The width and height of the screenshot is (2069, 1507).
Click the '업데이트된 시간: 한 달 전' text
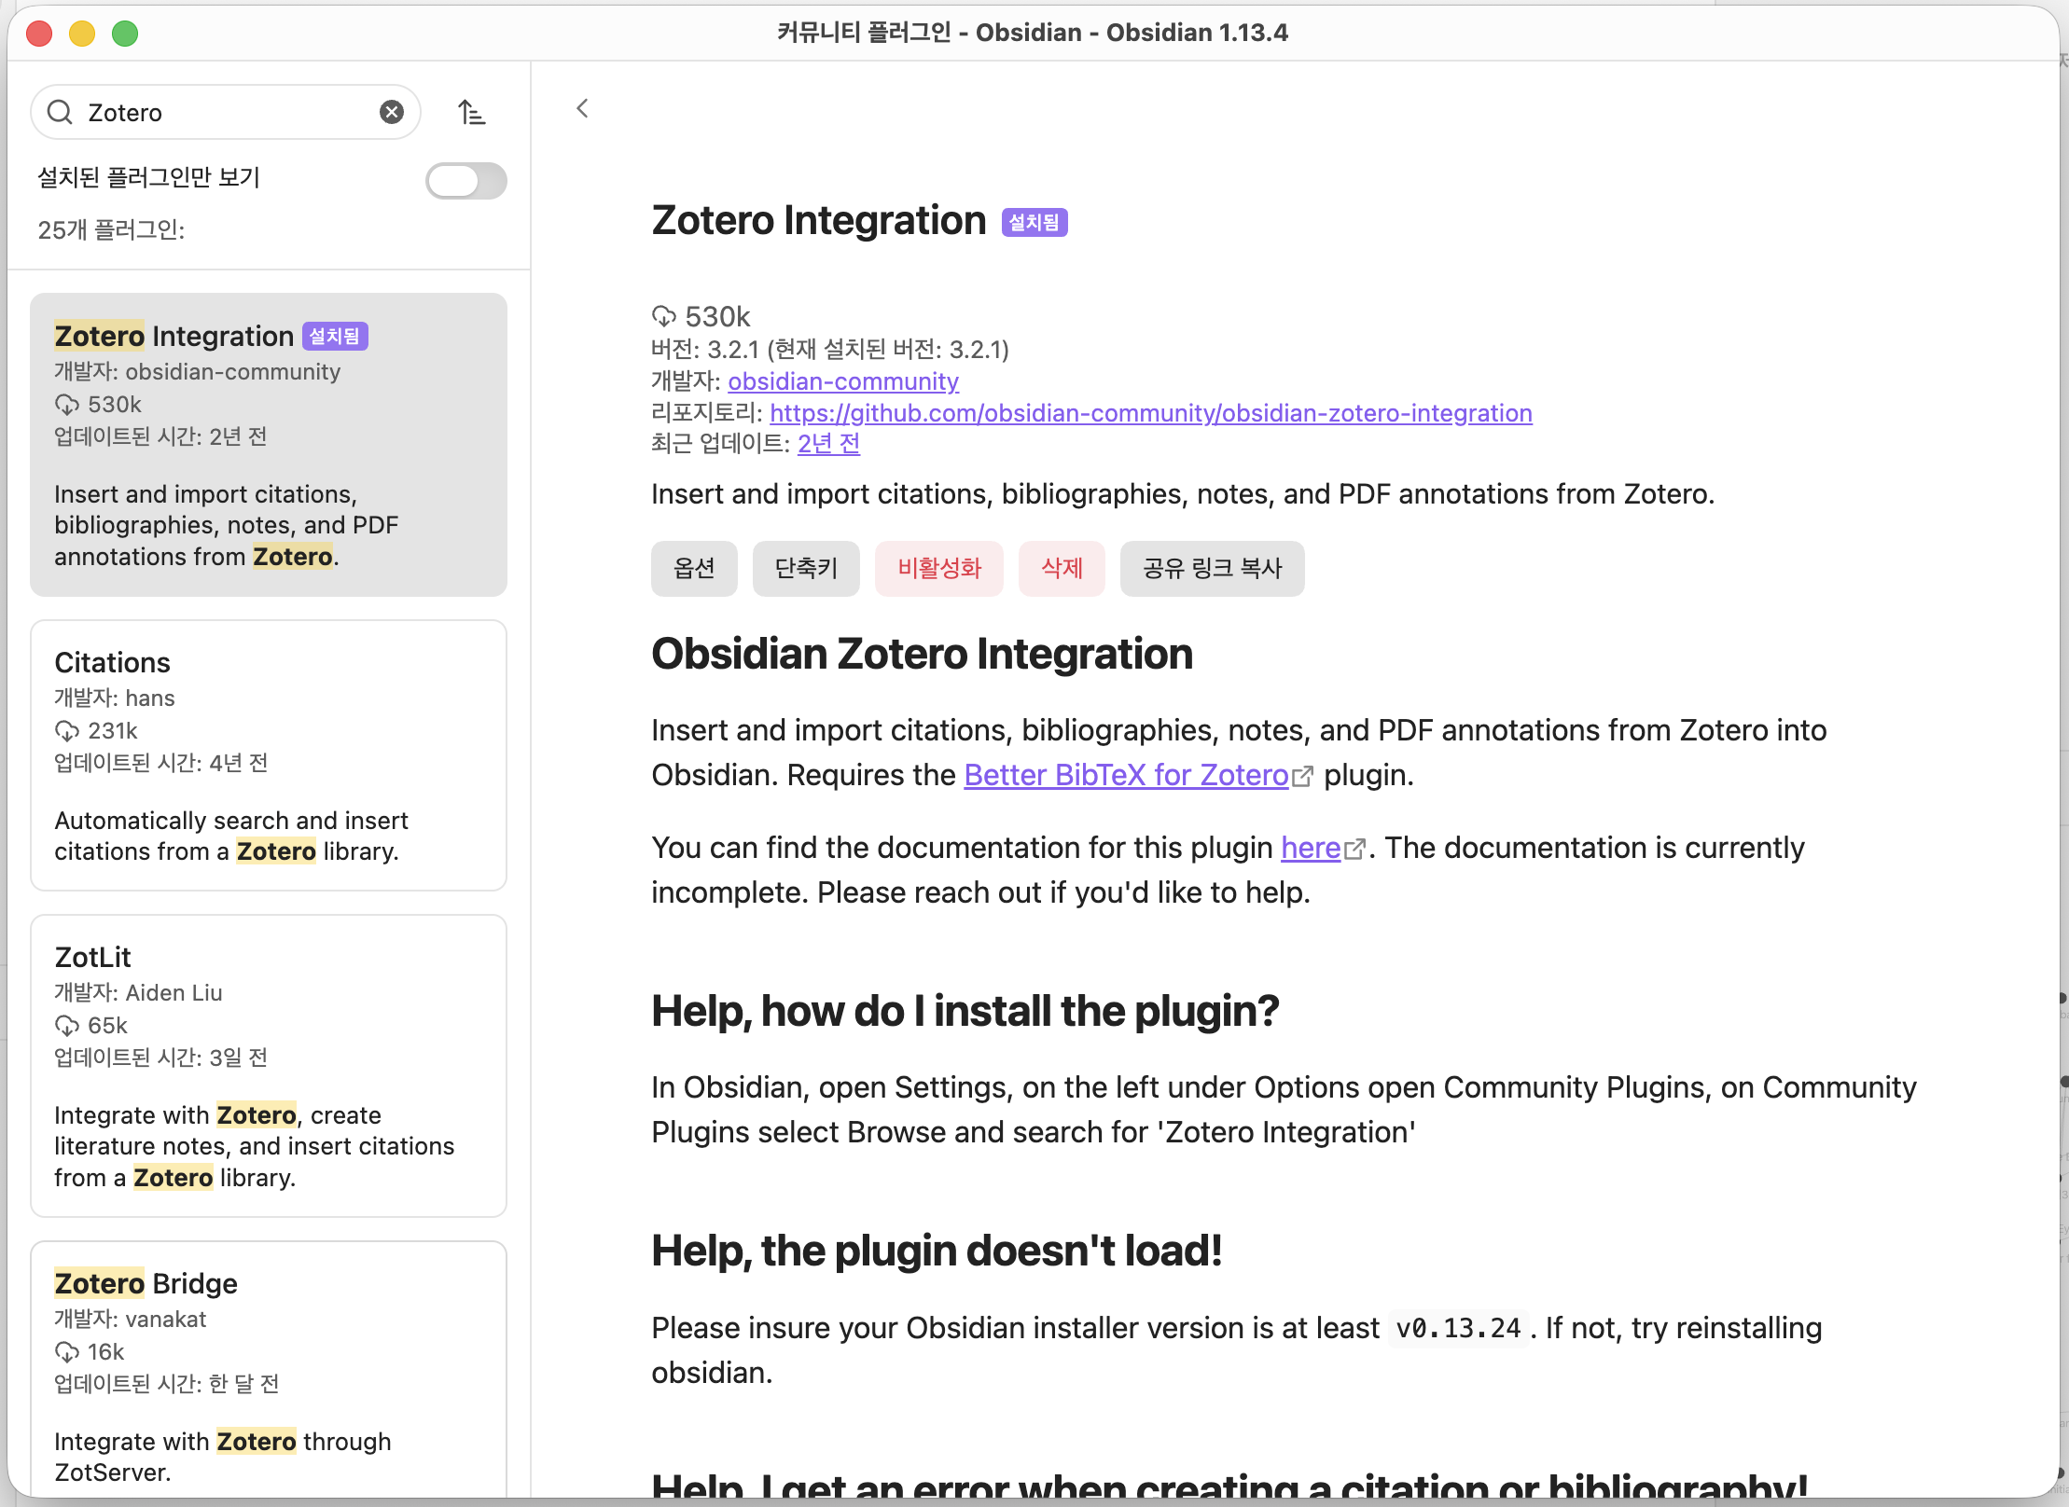point(167,1383)
